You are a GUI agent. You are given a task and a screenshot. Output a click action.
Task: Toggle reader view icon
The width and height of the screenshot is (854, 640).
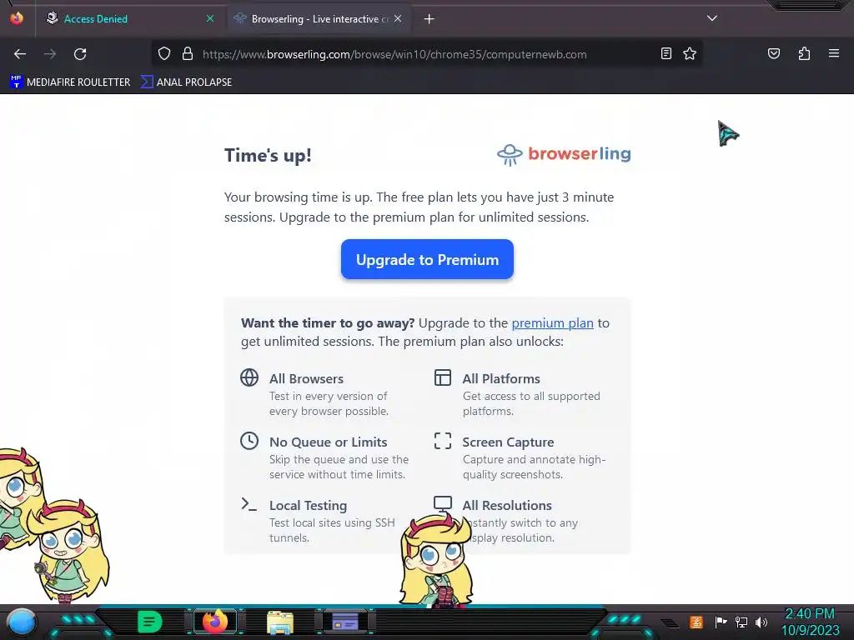(x=666, y=53)
